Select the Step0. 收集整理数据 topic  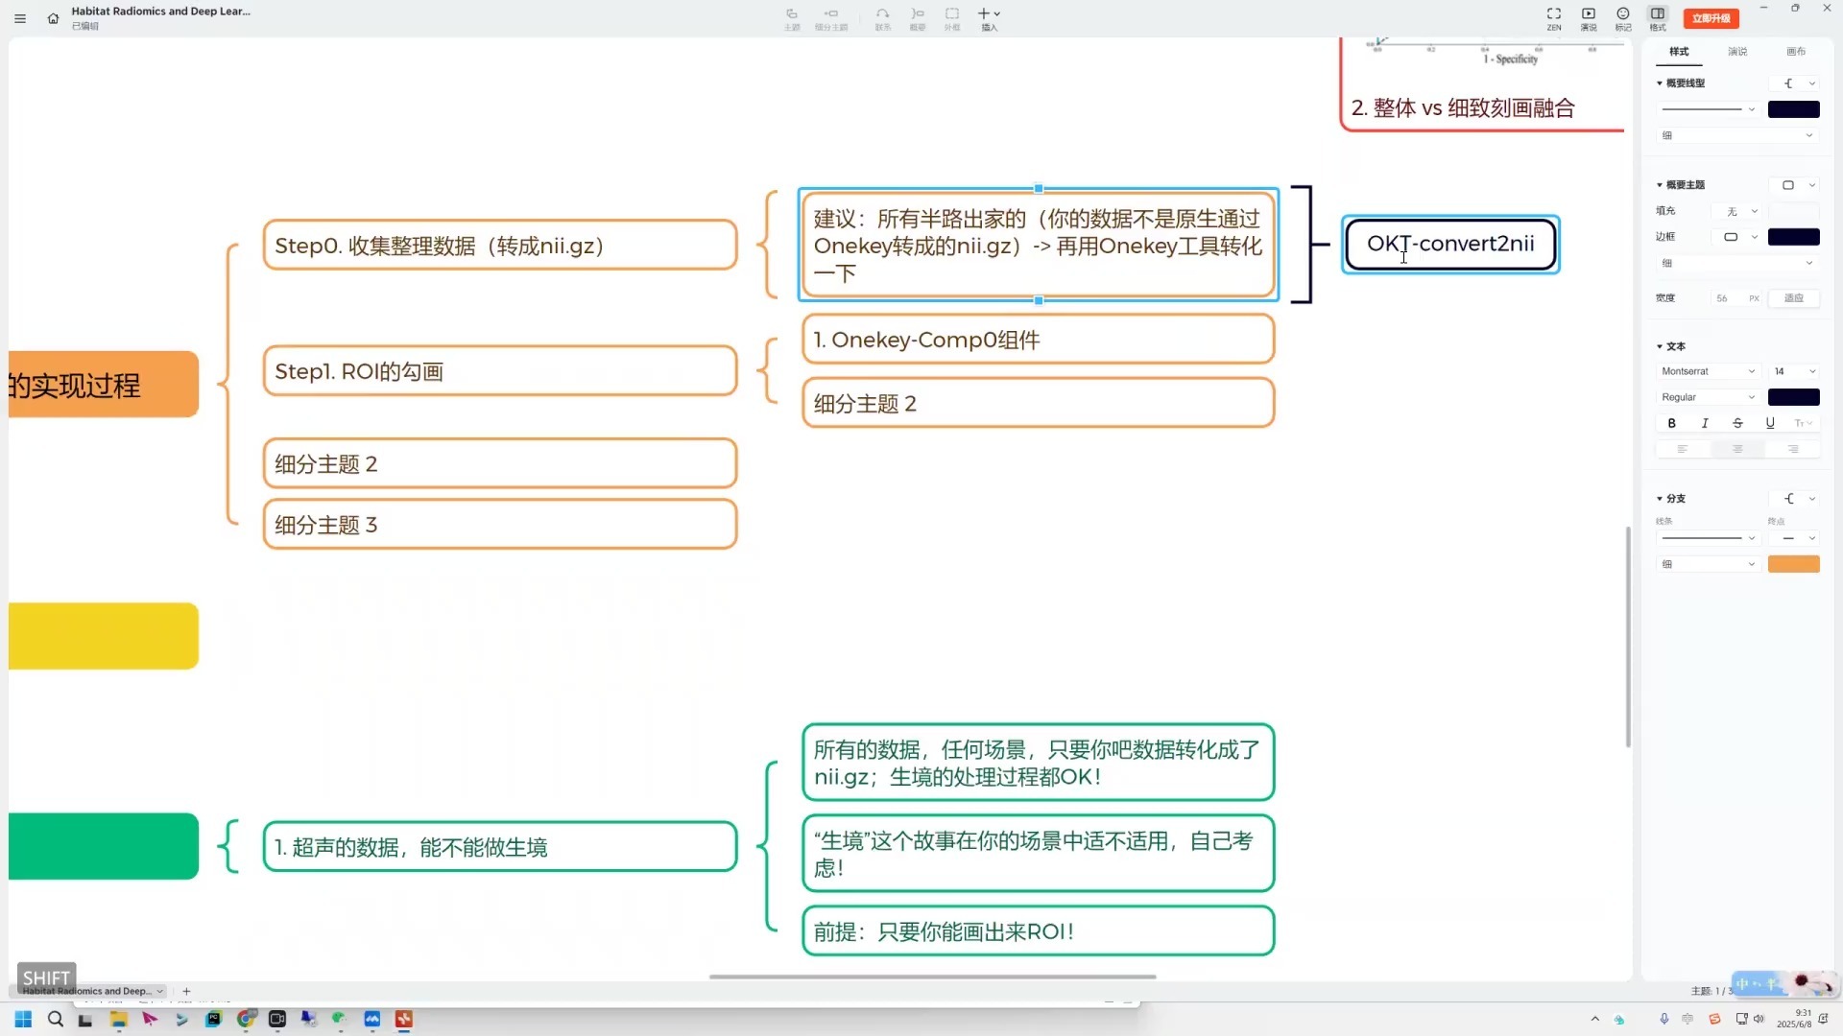pyautogui.click(x=500, y=246)
